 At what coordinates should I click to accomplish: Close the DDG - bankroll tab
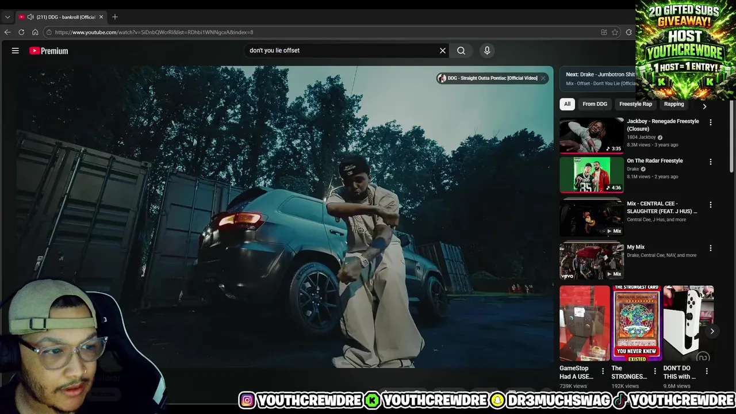point(101,17)
